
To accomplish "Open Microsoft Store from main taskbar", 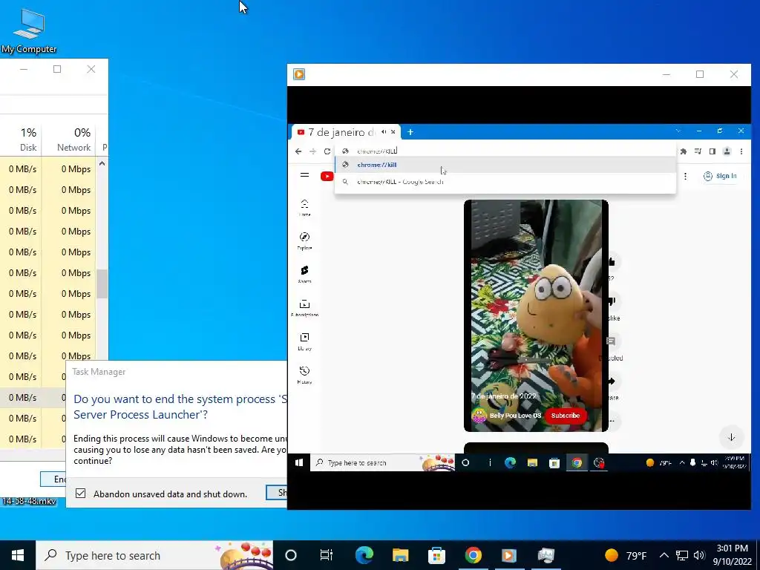I will 436,555.
